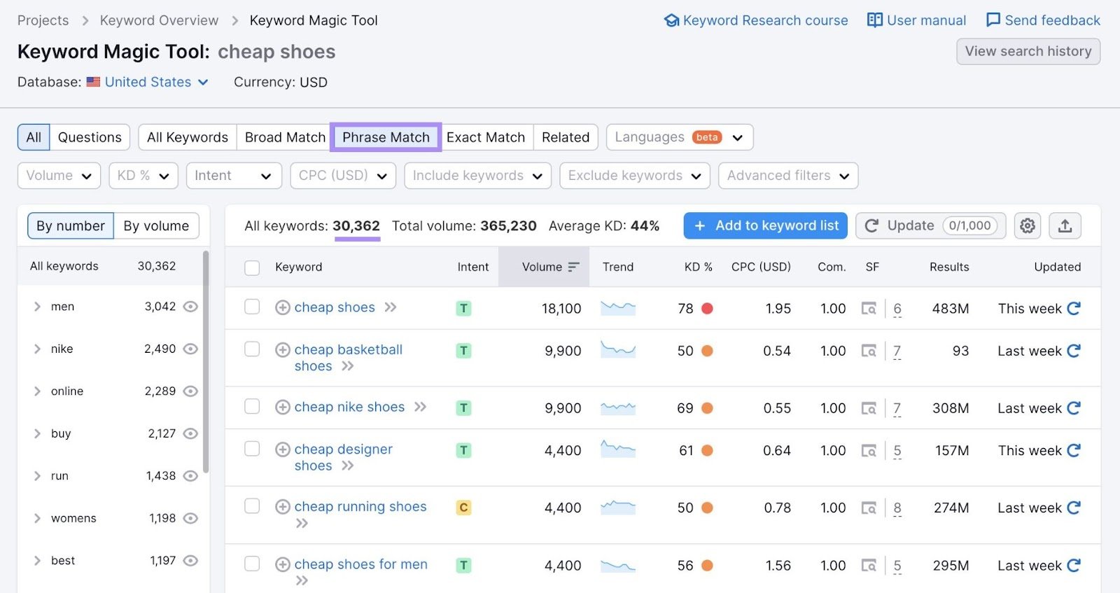Screen dimensions: 1120x593
Task: Click the export upload icon
Action: coord(1065,225)
